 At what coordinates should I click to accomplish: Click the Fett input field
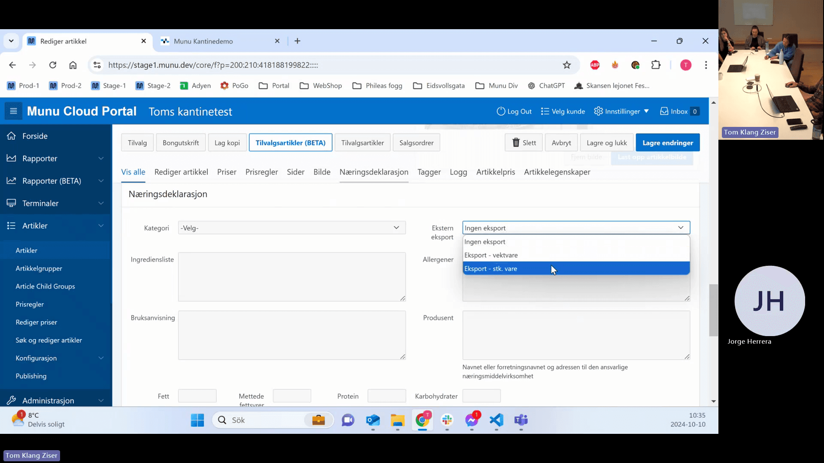[197, 396]
